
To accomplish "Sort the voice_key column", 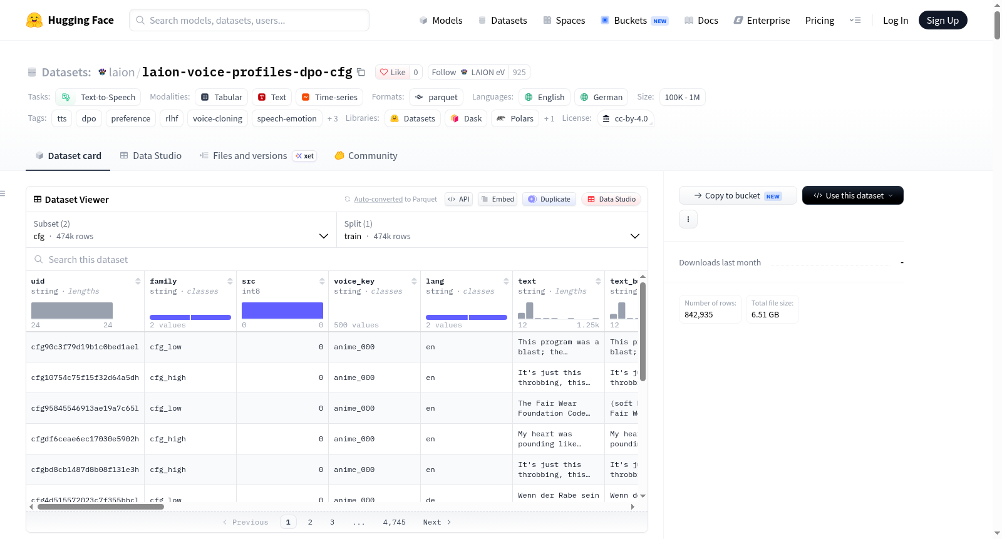I will click(414, 281).
